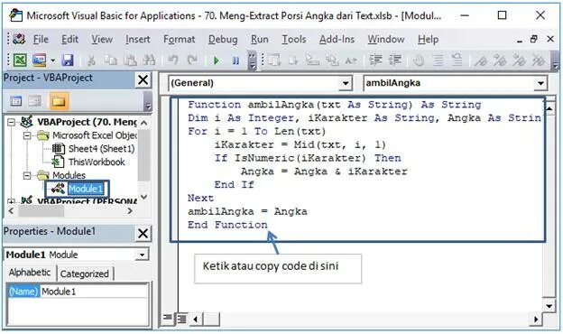Screen dimensions: 563x334
Task: Click the Cut scissors icon
Action: pos(91,60)
